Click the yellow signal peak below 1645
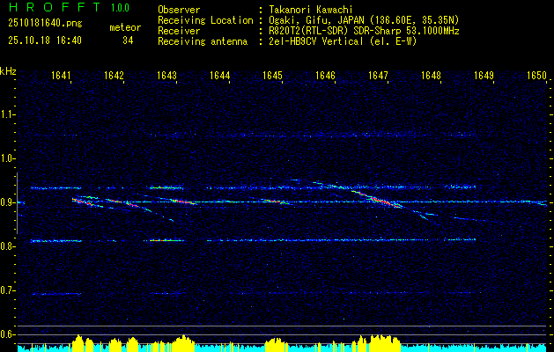The width and height of the screenshot is (554, 352). pyautogui.click(x=277, y=345)
